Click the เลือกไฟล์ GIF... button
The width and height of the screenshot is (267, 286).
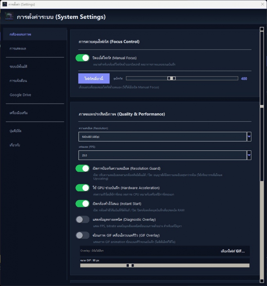232,251
